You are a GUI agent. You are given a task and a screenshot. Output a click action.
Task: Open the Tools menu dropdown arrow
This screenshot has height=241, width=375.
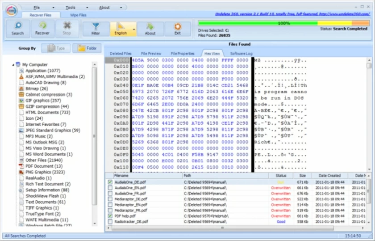[87, 8]
